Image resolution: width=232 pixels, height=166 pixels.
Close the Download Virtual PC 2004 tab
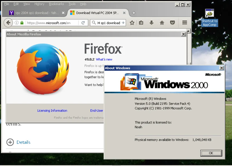(124, 13)
